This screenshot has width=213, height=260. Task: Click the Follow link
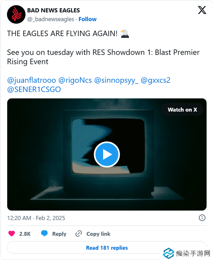[x=87, y=19]
